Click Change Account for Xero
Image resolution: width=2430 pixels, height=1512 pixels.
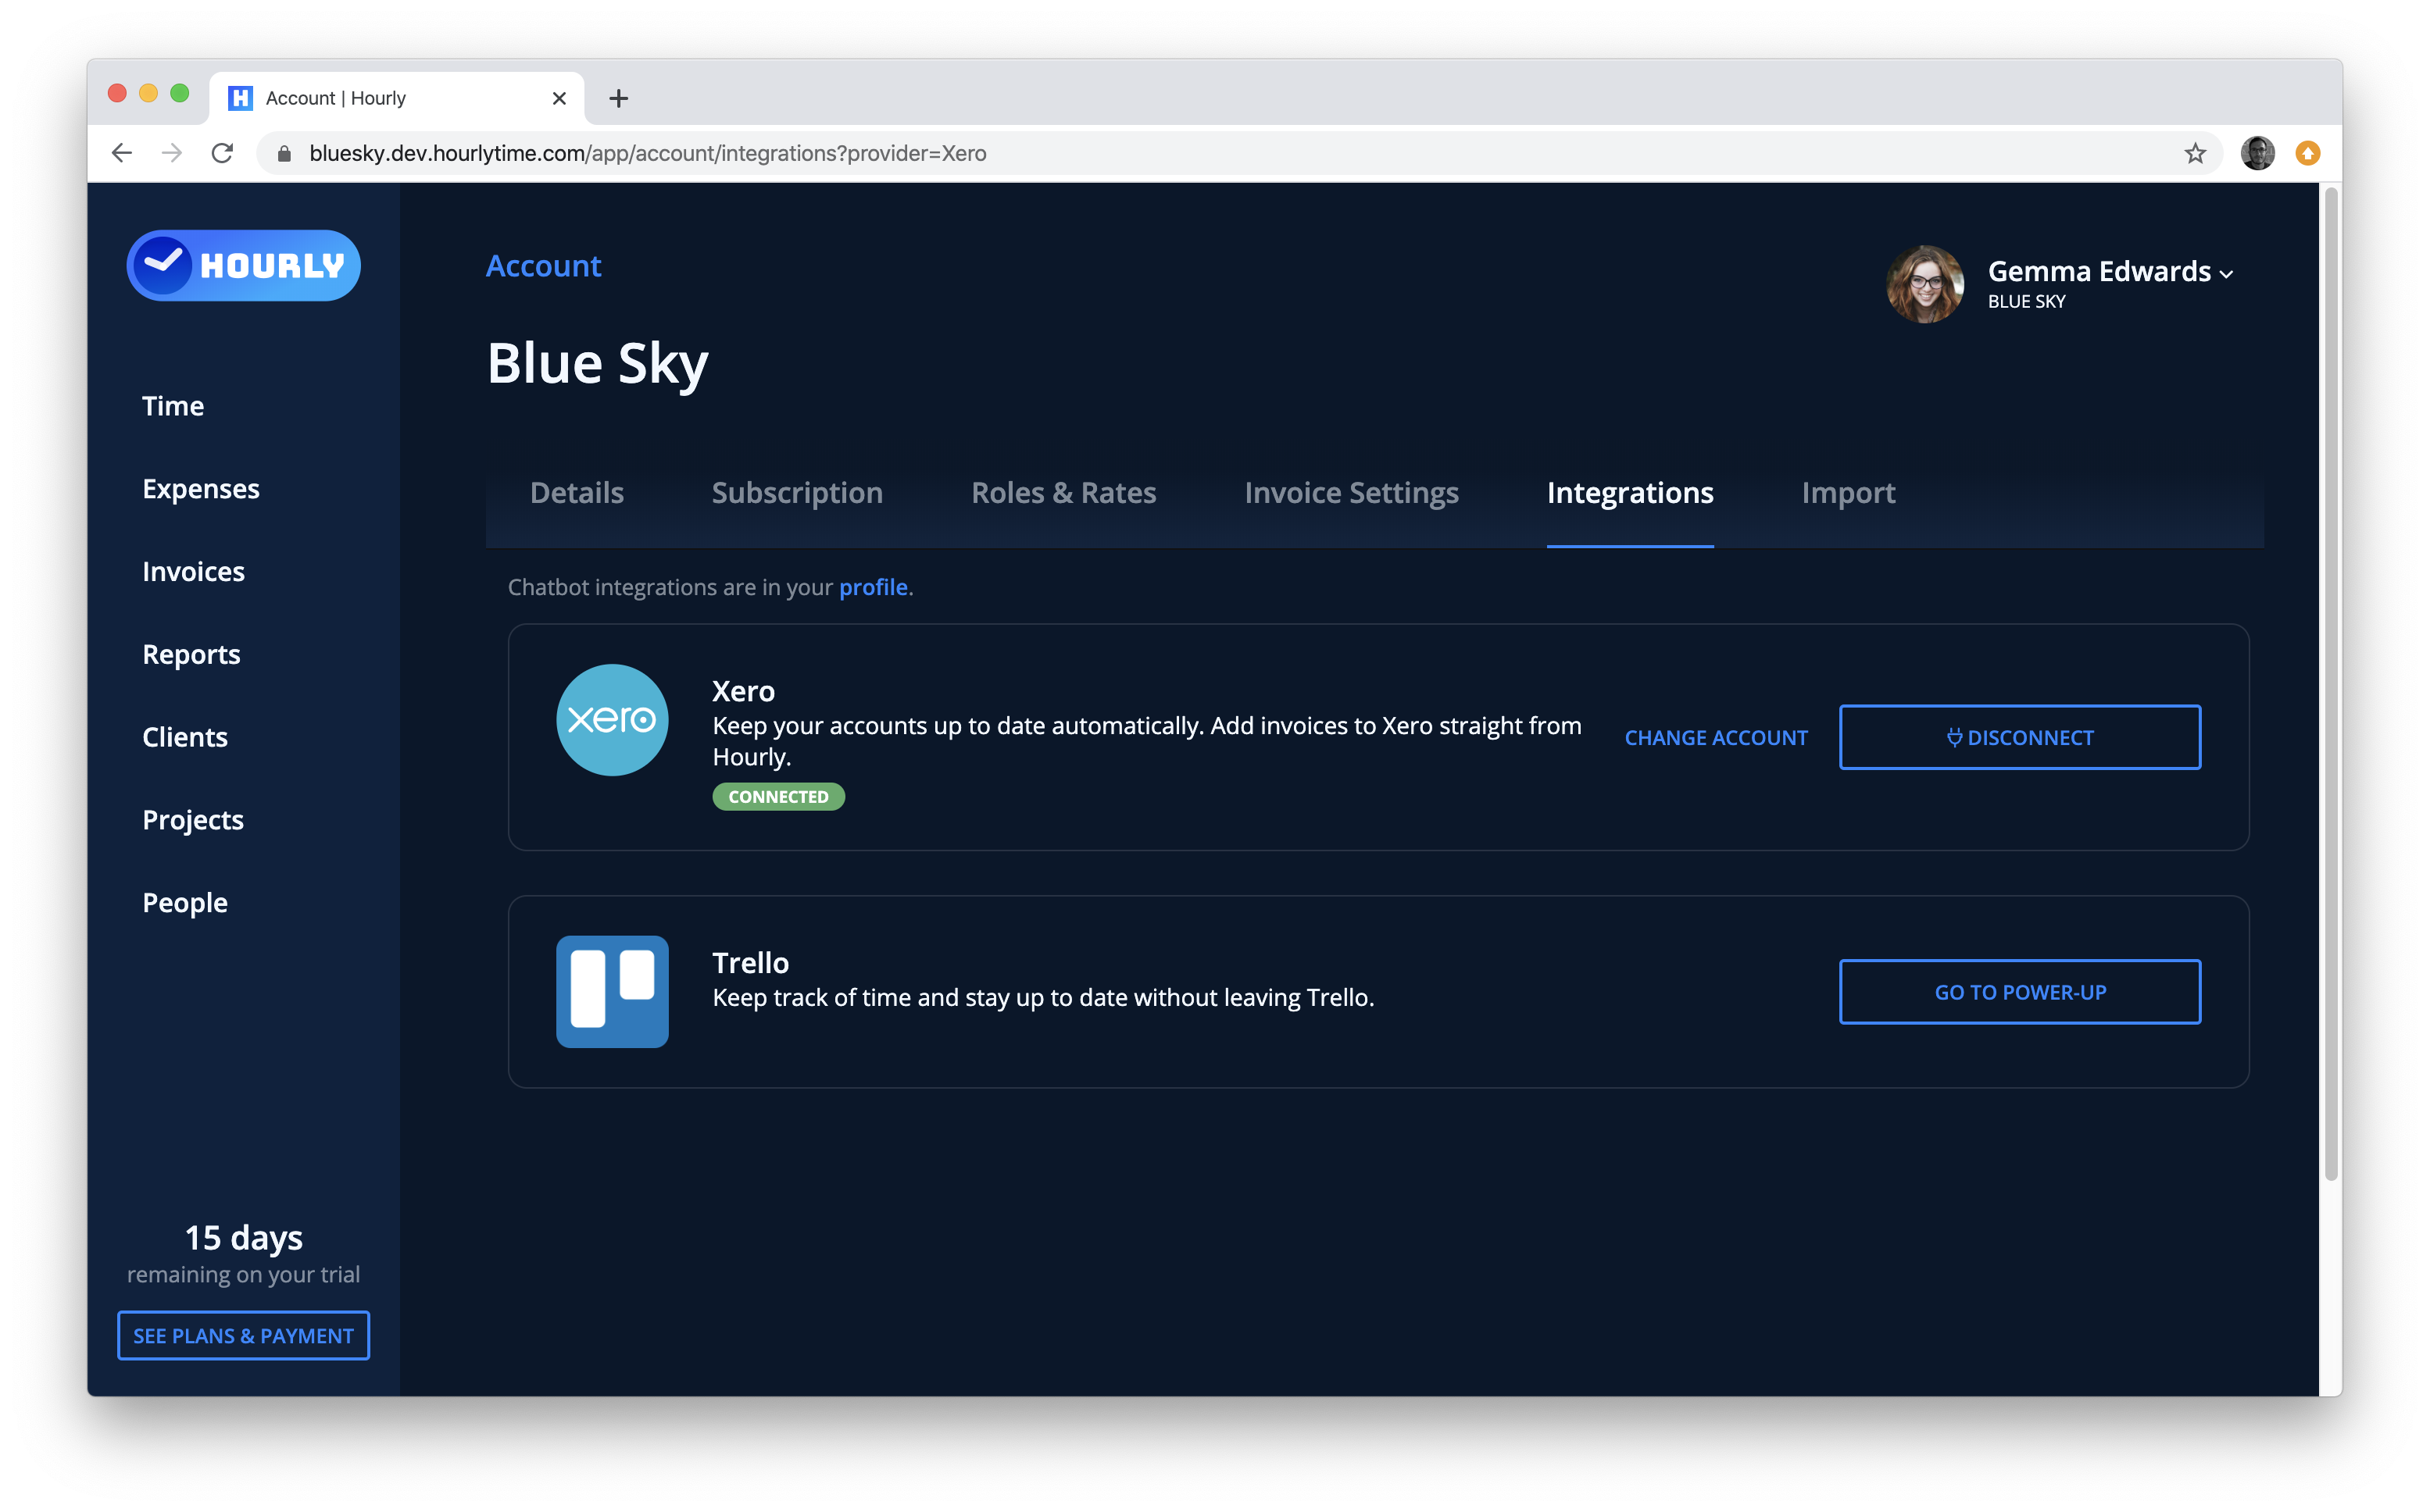(1715, 738)
